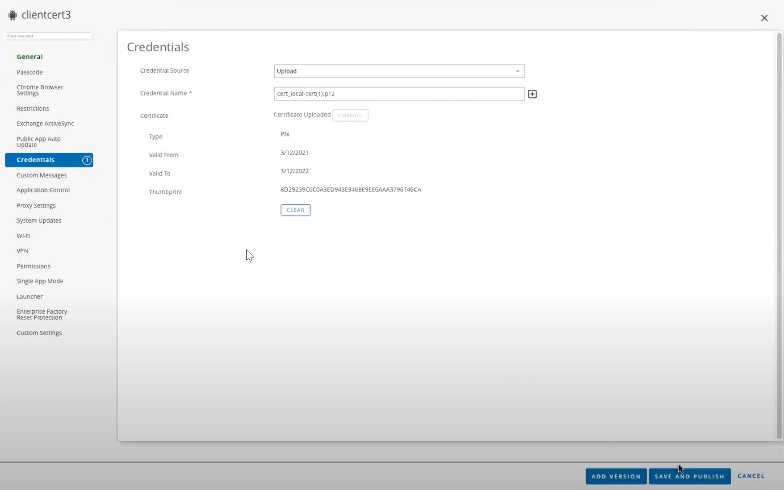Select Passcode in the payload list
Screen dimensions: 784x490
29,72
